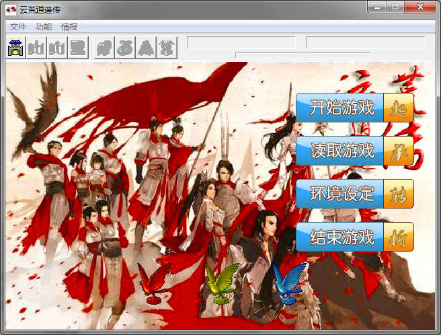Image resolution: width=441 pixels, height=335 pixels.
Task: Click the yellow-green bird statue icon
Action: point(222,283)
